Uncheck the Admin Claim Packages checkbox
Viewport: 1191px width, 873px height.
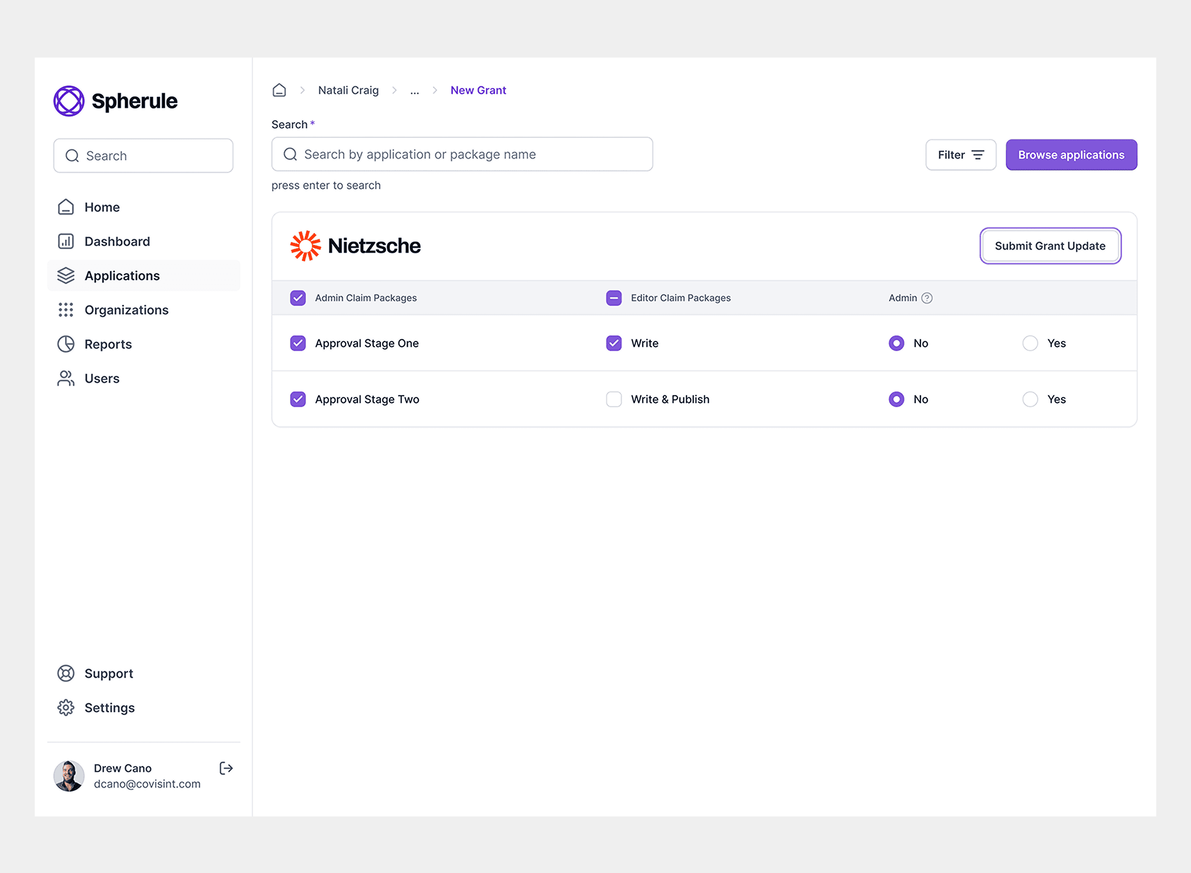click(x=298, y=298)
